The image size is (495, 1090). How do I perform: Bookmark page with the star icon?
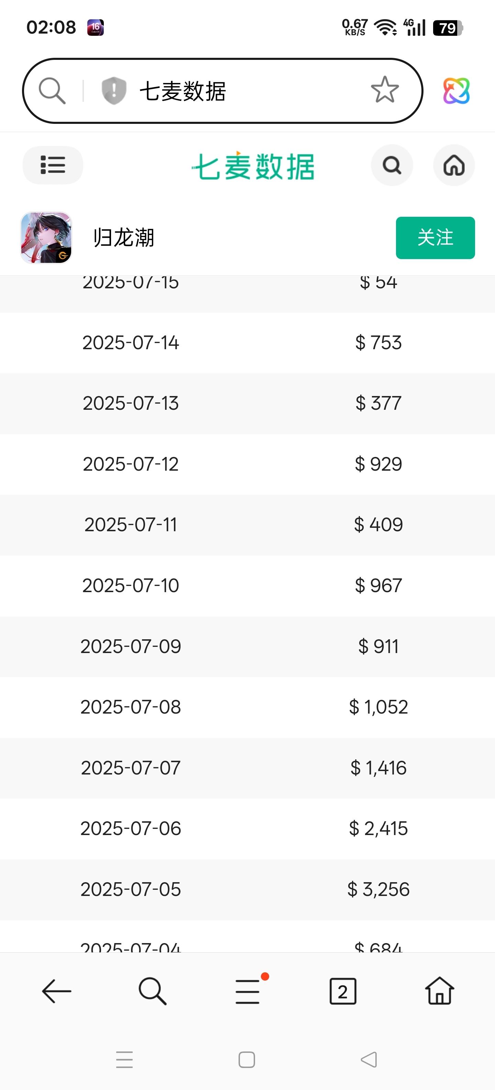coord(385,90)
